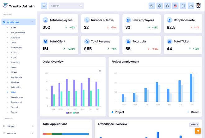
Task: Go to the Warehouse dashboard link
Action: click(17, 97)
